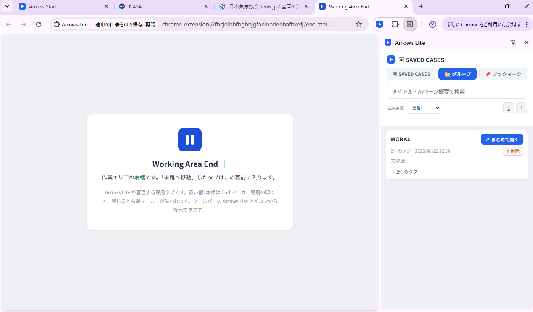Select the ブックマーク filter button
533x312 pixels.
(503, 74)
